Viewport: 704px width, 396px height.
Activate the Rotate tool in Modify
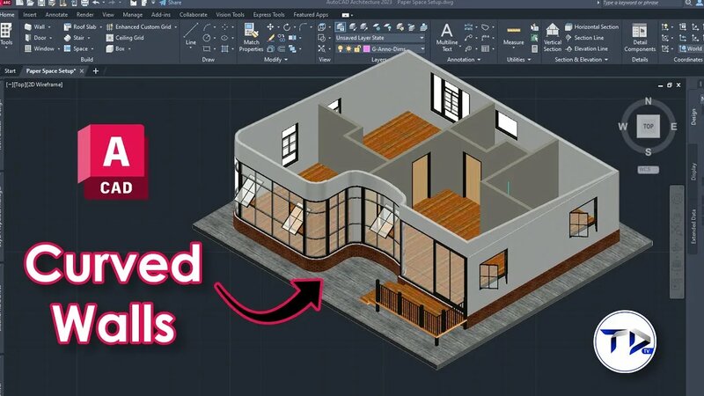[x=287, y=27]
